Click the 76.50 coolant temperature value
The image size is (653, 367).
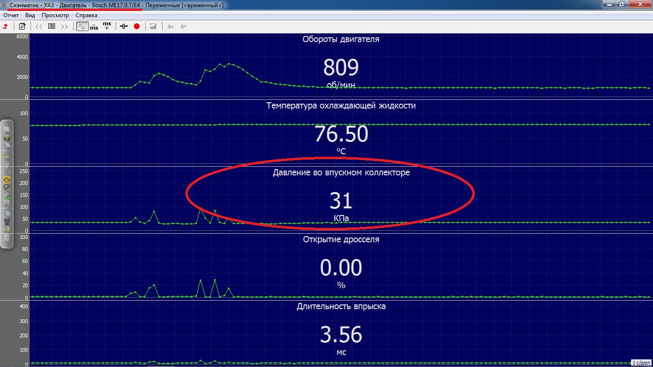point(341,134)
